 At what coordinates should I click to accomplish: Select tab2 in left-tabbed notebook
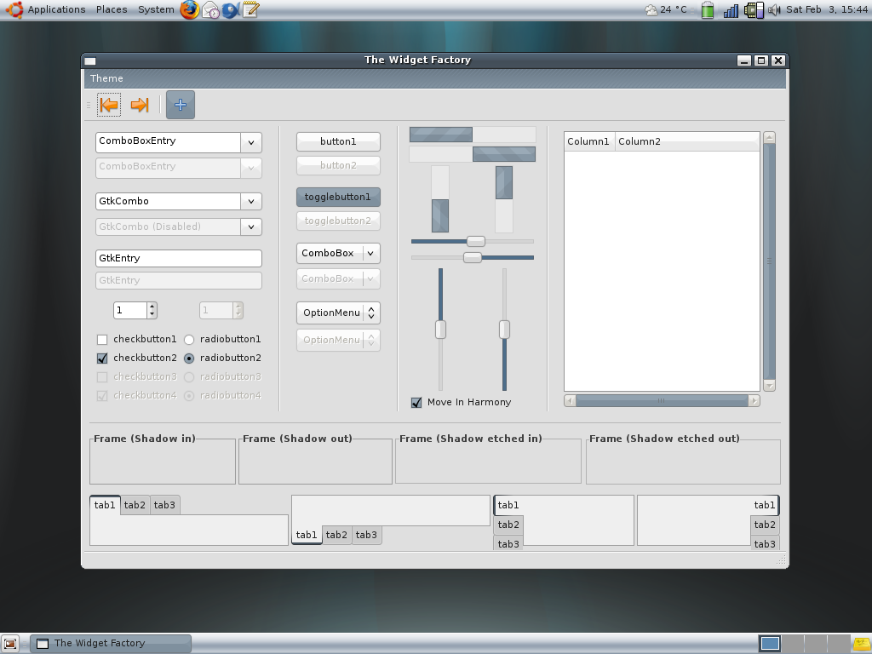click(508, 525)
